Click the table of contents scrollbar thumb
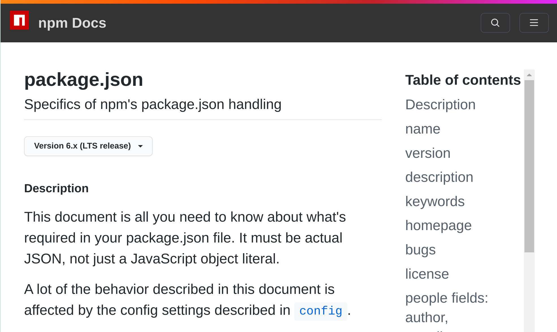 [x=529, y=166]
